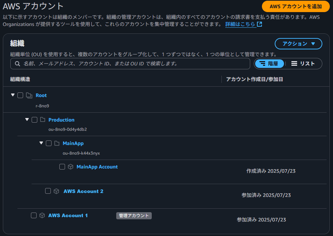Collapse the Production OU node
This screenshot has width=333, height=236.
tap(27, 119)
